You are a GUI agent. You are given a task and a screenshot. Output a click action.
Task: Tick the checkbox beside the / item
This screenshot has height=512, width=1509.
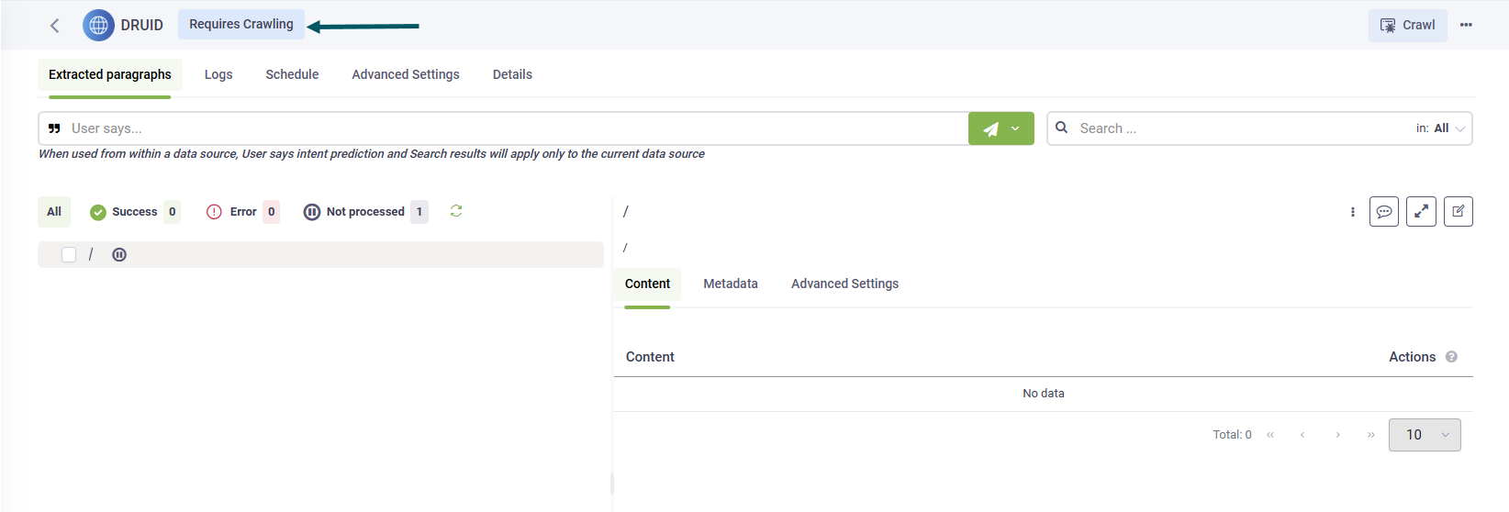[69, 255]
